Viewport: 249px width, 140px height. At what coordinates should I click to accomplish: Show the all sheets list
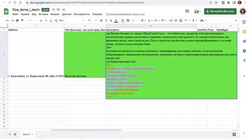pos(15,134)
